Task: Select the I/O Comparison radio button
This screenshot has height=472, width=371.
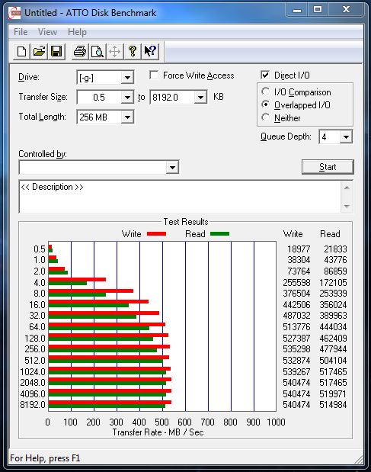Action: click(x=265, y=92)
